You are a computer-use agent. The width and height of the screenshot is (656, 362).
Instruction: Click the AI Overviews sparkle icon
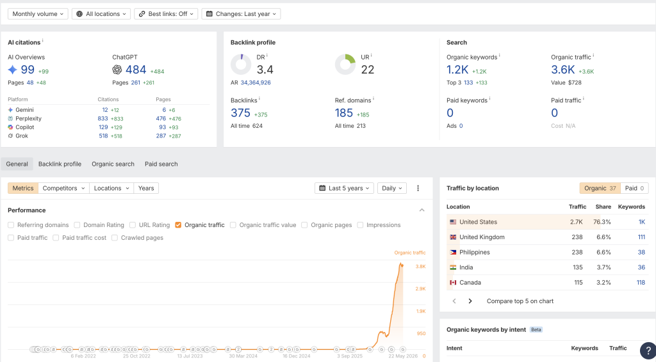[x=13, y=69]
